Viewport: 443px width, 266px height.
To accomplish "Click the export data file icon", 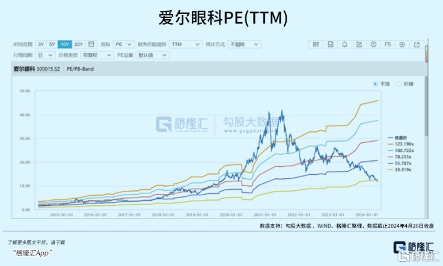I will point(330,44).
